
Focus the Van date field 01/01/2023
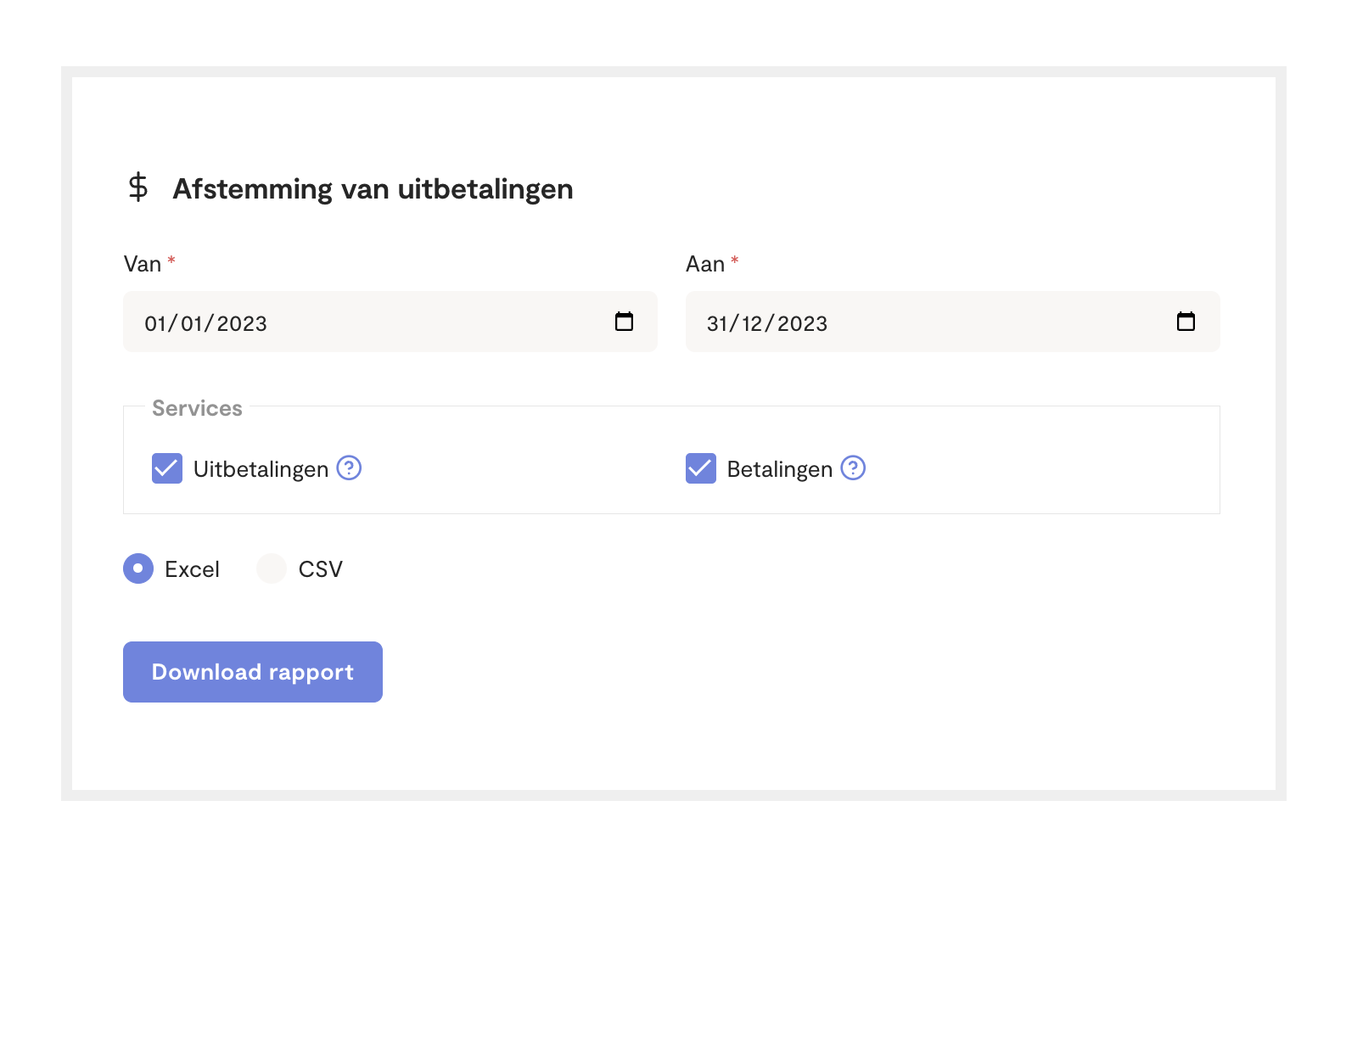[390, 322]
